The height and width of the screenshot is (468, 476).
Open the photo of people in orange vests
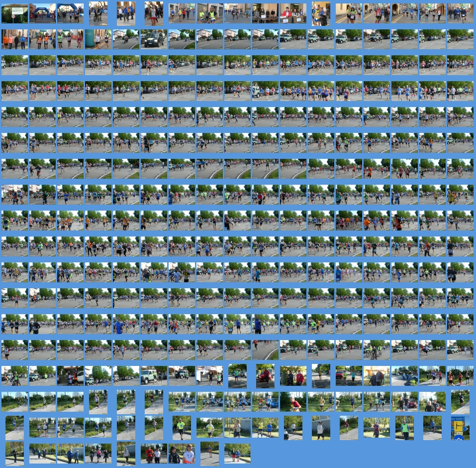[x=42, y=39]
